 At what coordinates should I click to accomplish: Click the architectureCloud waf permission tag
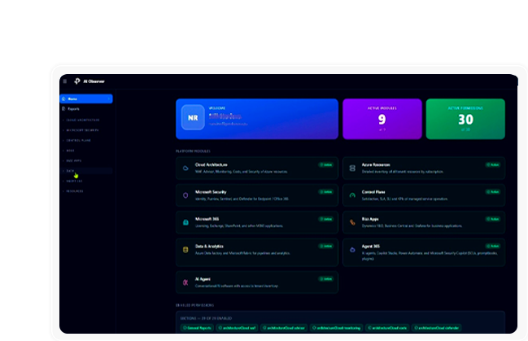point(237,327)
